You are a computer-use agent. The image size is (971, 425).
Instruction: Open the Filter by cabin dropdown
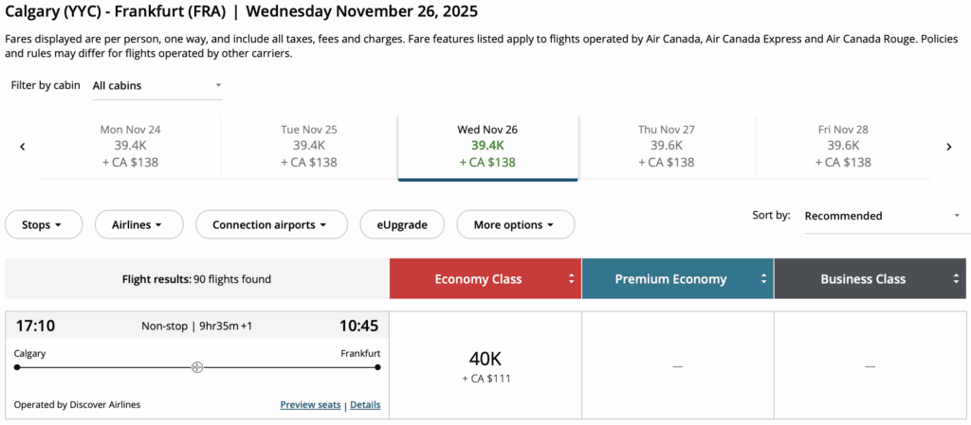coord(156,85)
